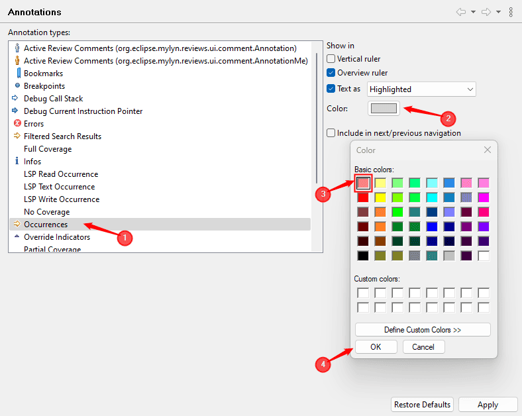The width and height of the screenshot is (522, 416).
Task: Select the Occurrences annotation type row
Action: (160, 225)
